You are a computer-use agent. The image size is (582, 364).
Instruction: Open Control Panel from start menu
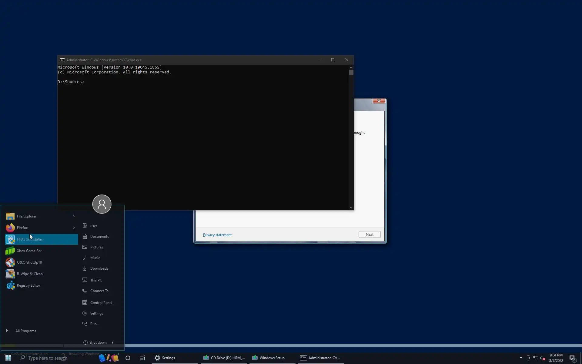coord(101,303)
